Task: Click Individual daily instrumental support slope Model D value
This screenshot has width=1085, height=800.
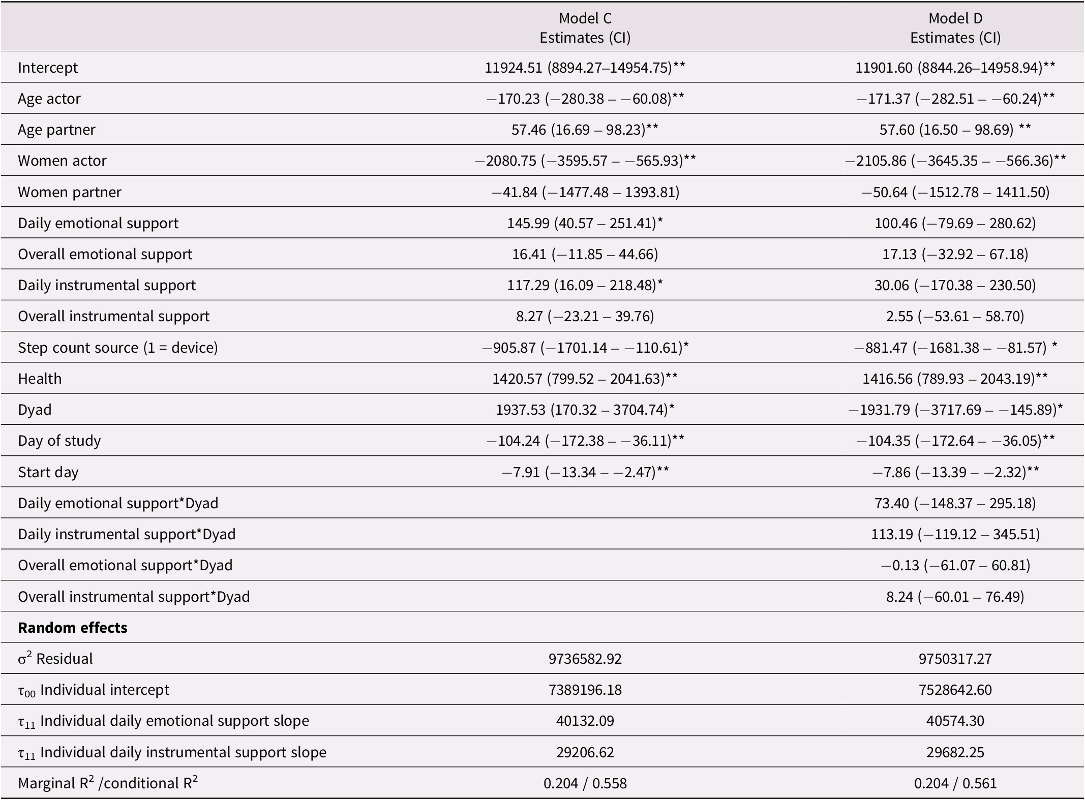Action: click(955, 752)
